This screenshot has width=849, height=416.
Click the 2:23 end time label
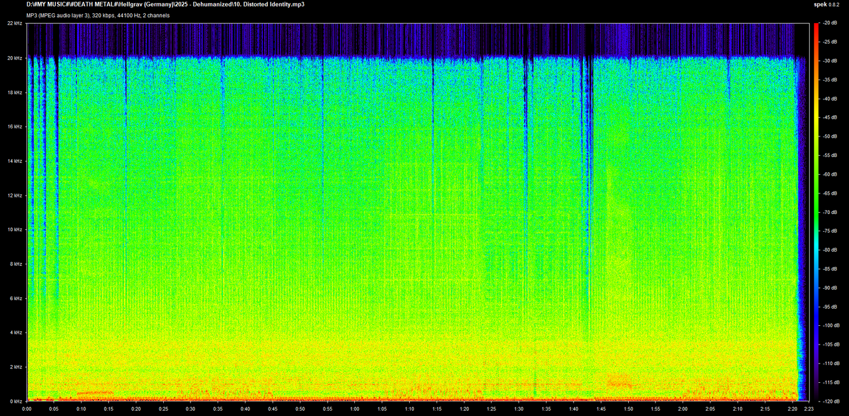pyautogui.click(x=807, y=409)
